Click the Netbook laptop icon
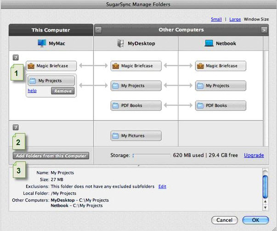The height and width of the screenshot is (231, 277). click(209, 43)
